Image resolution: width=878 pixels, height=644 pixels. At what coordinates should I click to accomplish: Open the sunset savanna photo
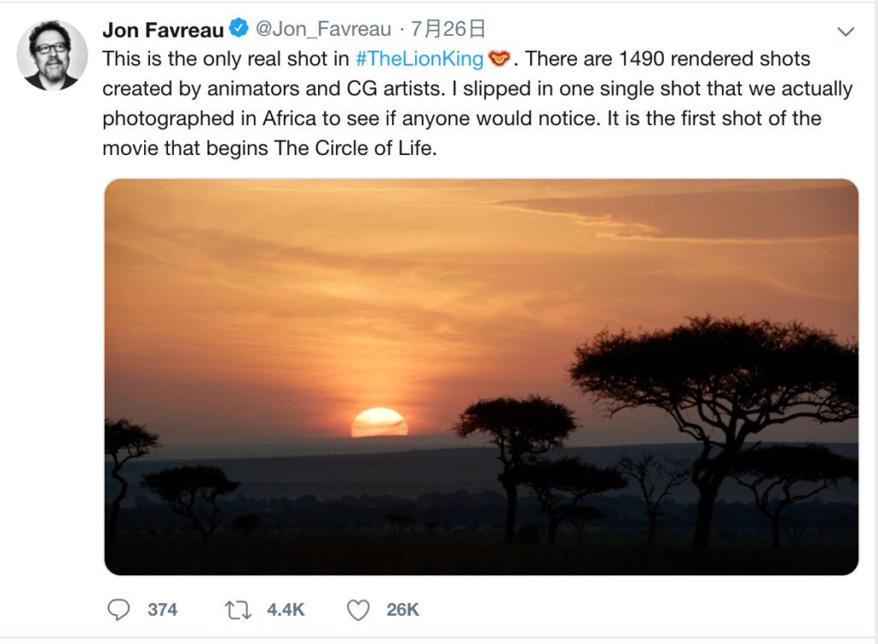click(480, 283)
